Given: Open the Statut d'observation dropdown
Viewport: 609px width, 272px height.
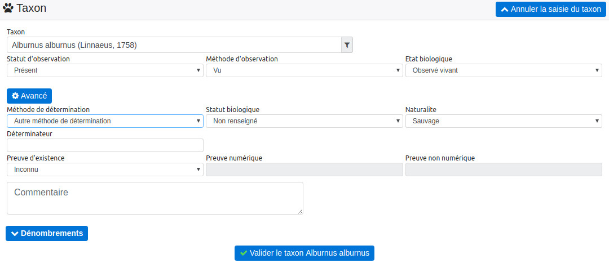Looking at the screenshot, I should [105, 70].
